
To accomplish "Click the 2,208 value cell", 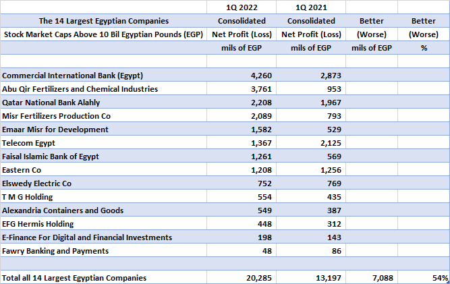I will click(242, 102).
